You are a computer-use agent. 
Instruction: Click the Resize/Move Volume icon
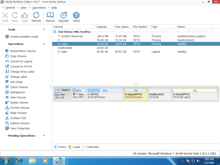pyautogui.click(x=7, y=51)
